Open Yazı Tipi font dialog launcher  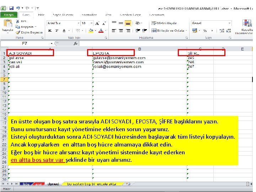(x=106, y=38)
